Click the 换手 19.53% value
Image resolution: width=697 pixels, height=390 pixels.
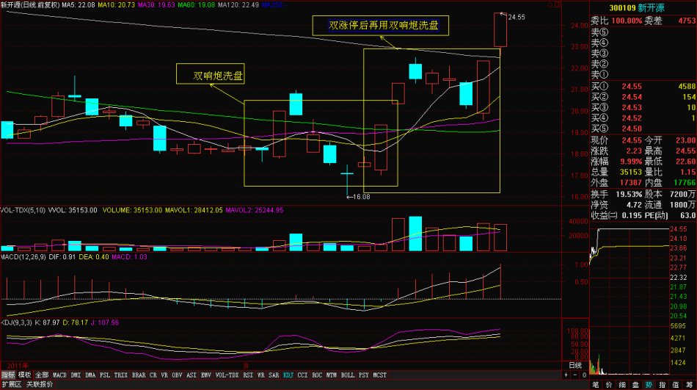(629, 194)
